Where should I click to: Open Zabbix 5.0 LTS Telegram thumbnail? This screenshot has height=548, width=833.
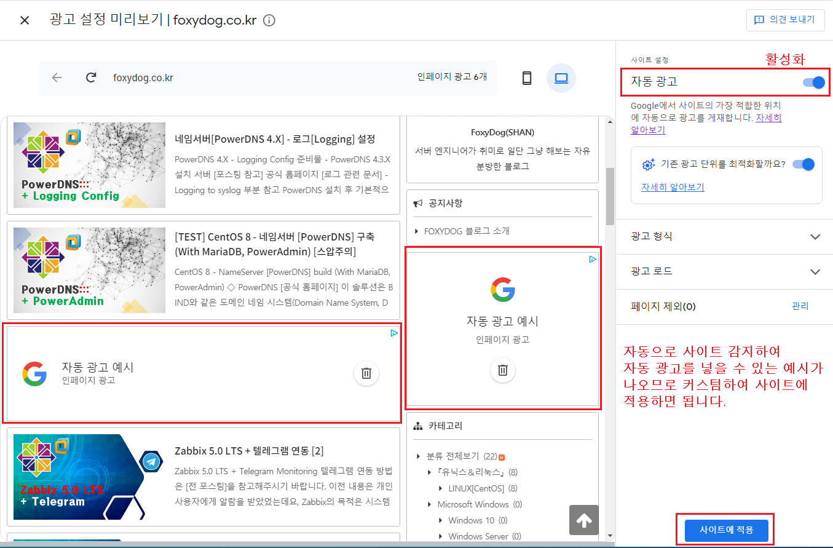coord(90,477)
